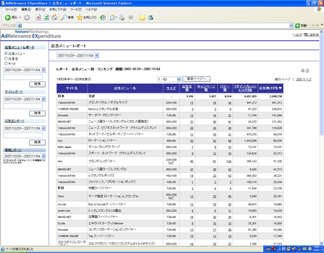Click the page scrollbar up arrow
This screenshot has height=253, width=324.
point(321,32)
